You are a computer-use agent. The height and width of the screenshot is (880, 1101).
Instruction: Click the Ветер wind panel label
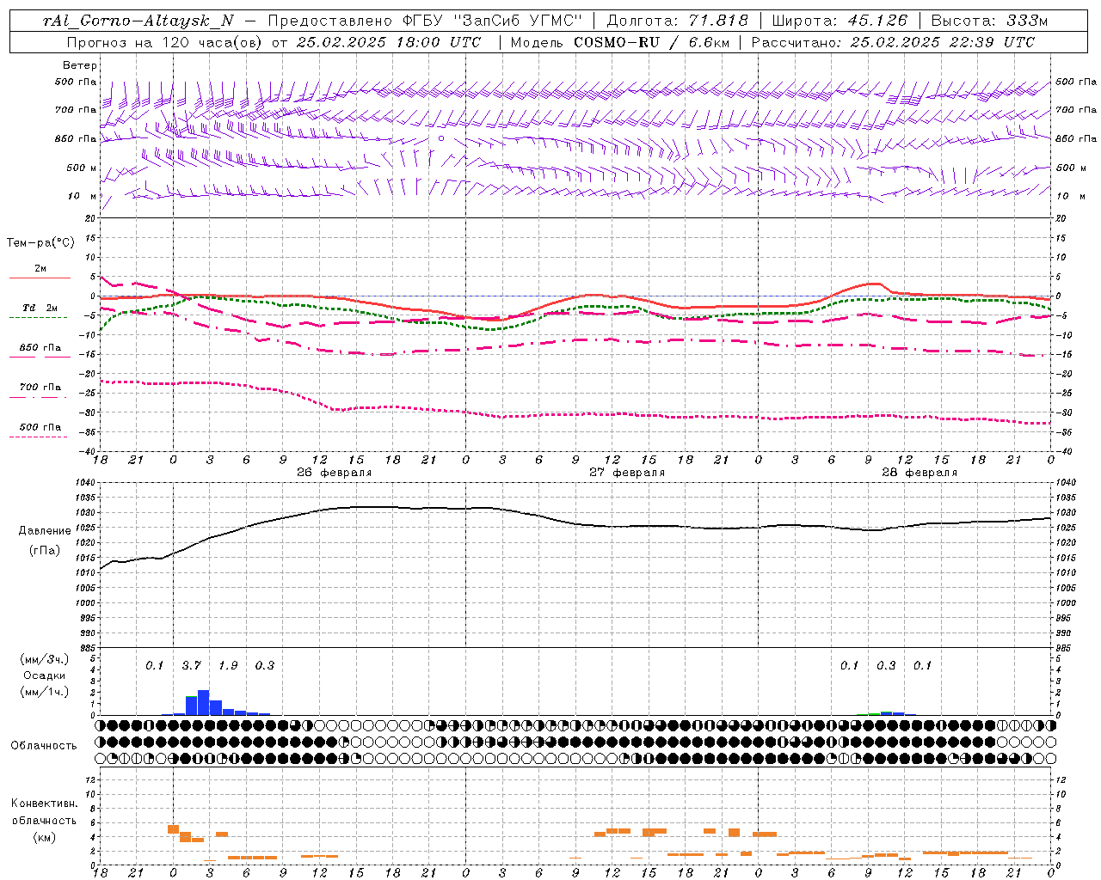(80, 65)
